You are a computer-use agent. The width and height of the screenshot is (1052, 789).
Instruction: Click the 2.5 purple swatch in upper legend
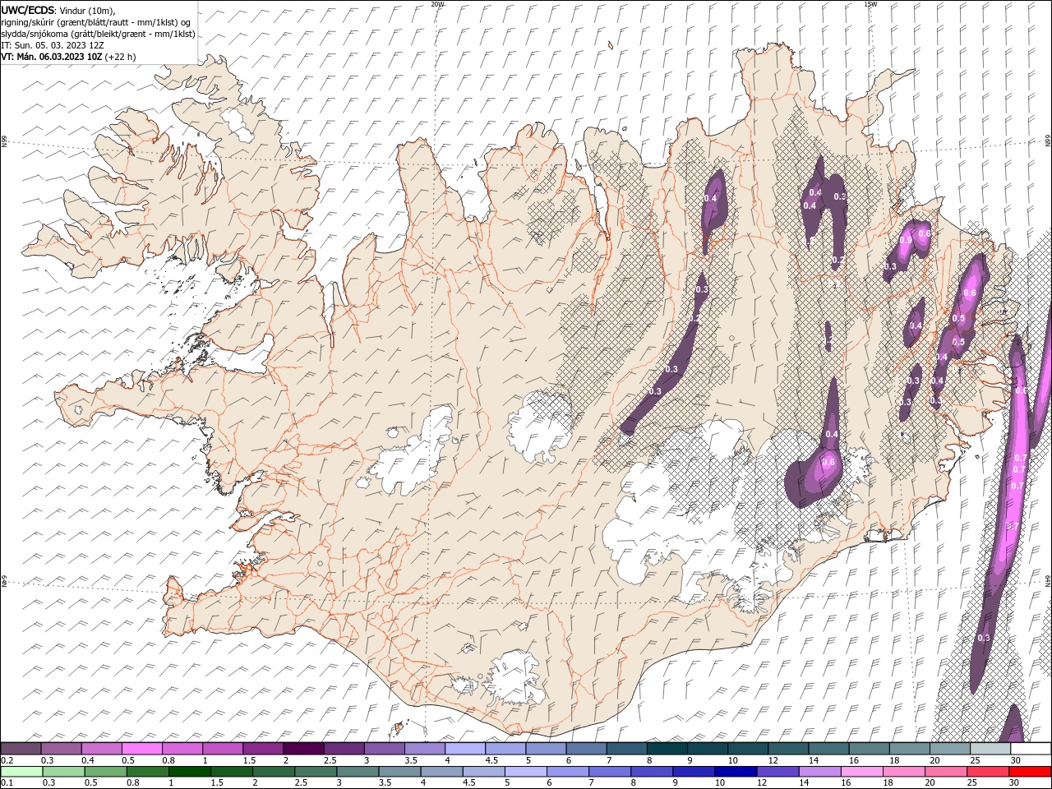[x=344, y=749]
